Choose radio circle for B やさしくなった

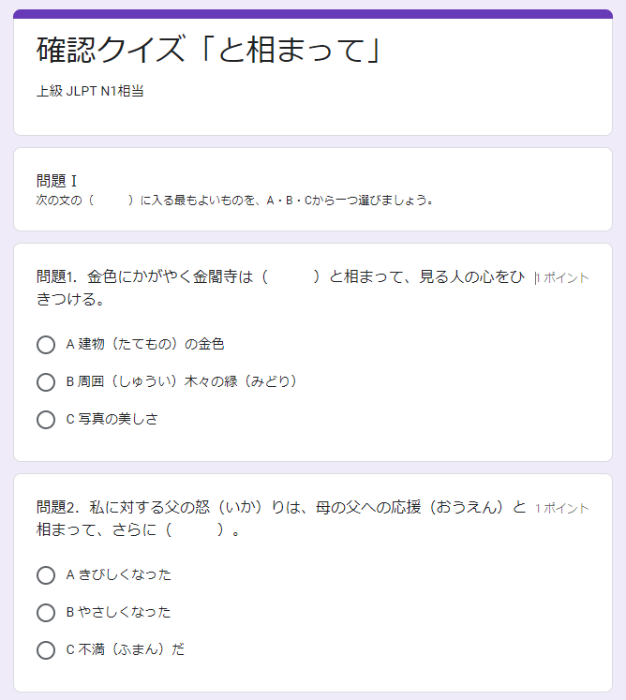pyautogui.click(x=46, y=613)
